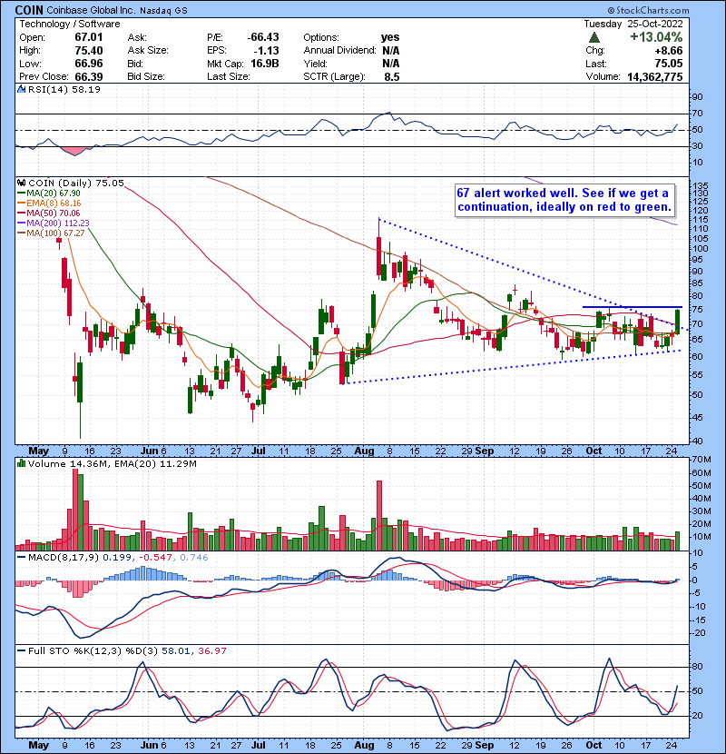Click the Low value 66.96
Viewport: 726px width, 754px height.
tap(88, 63)
